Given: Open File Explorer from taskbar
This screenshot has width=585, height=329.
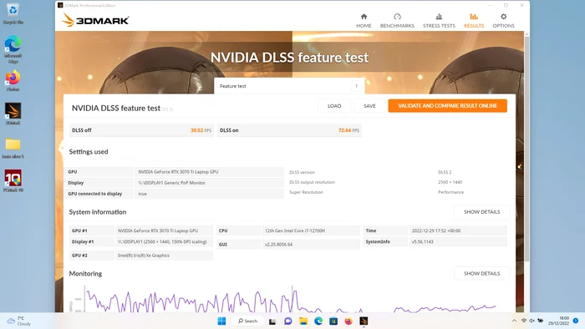Looking at the screenshot, I should [x=303, y=321].
